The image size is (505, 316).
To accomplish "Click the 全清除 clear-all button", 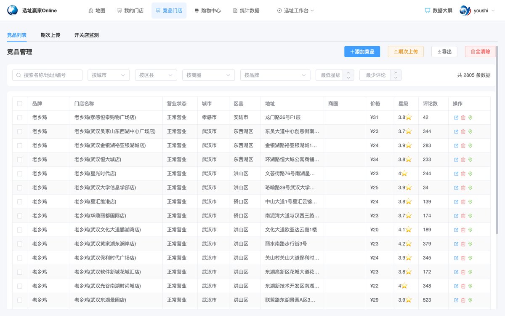I will point(480,51).
